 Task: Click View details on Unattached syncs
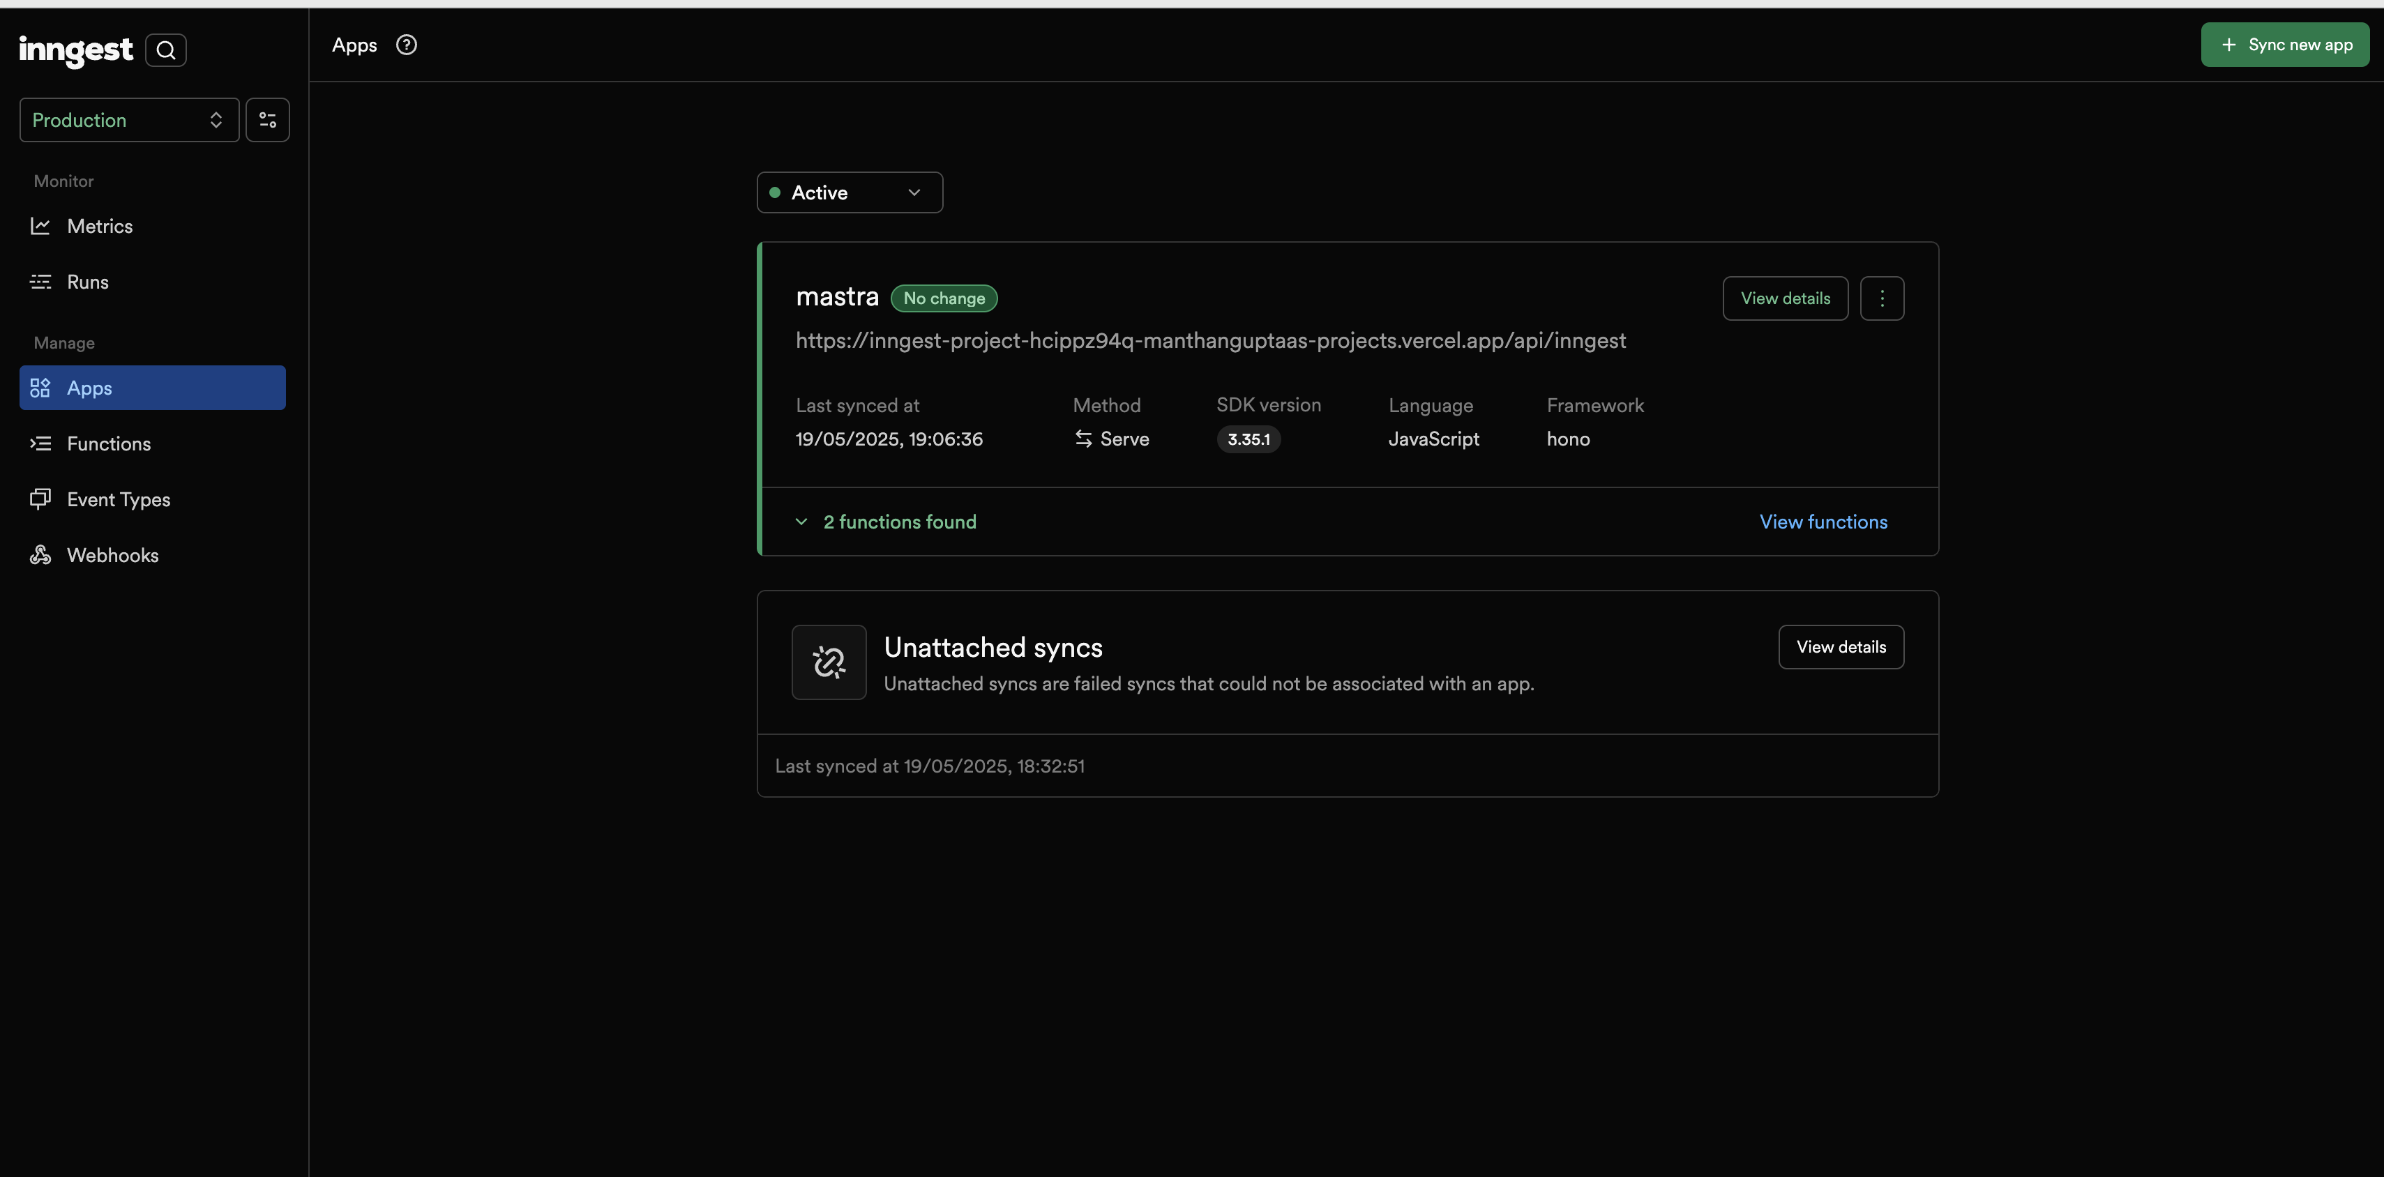(1840, 647)
